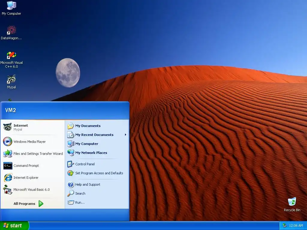Viewport: 307px width, 230px height.
Task: Click the Mypal raccoon icon in Start menu
Action: [7, 127]
